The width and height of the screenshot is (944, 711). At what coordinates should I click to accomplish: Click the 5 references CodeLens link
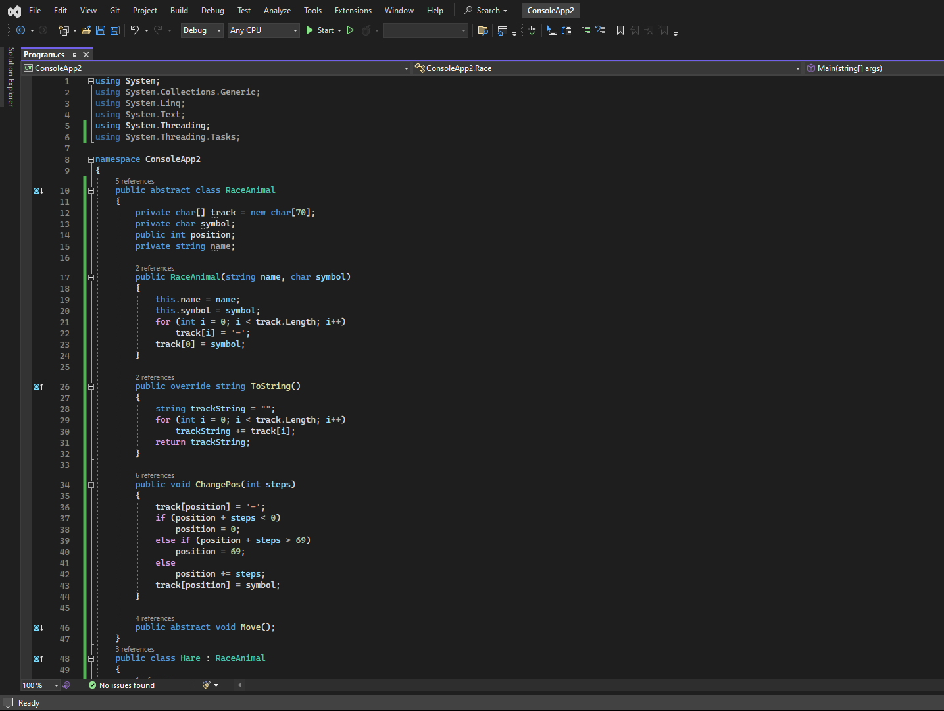coord(135,181)
